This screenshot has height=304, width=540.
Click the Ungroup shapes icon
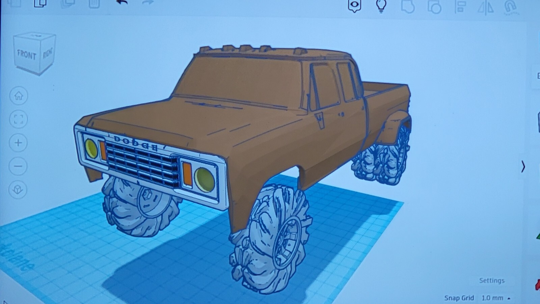(434, 7)
